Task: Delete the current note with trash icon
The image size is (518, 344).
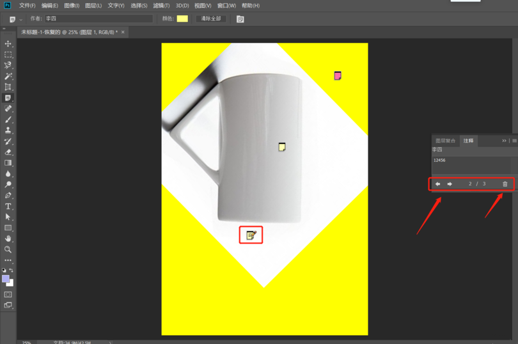Action: 505,184
